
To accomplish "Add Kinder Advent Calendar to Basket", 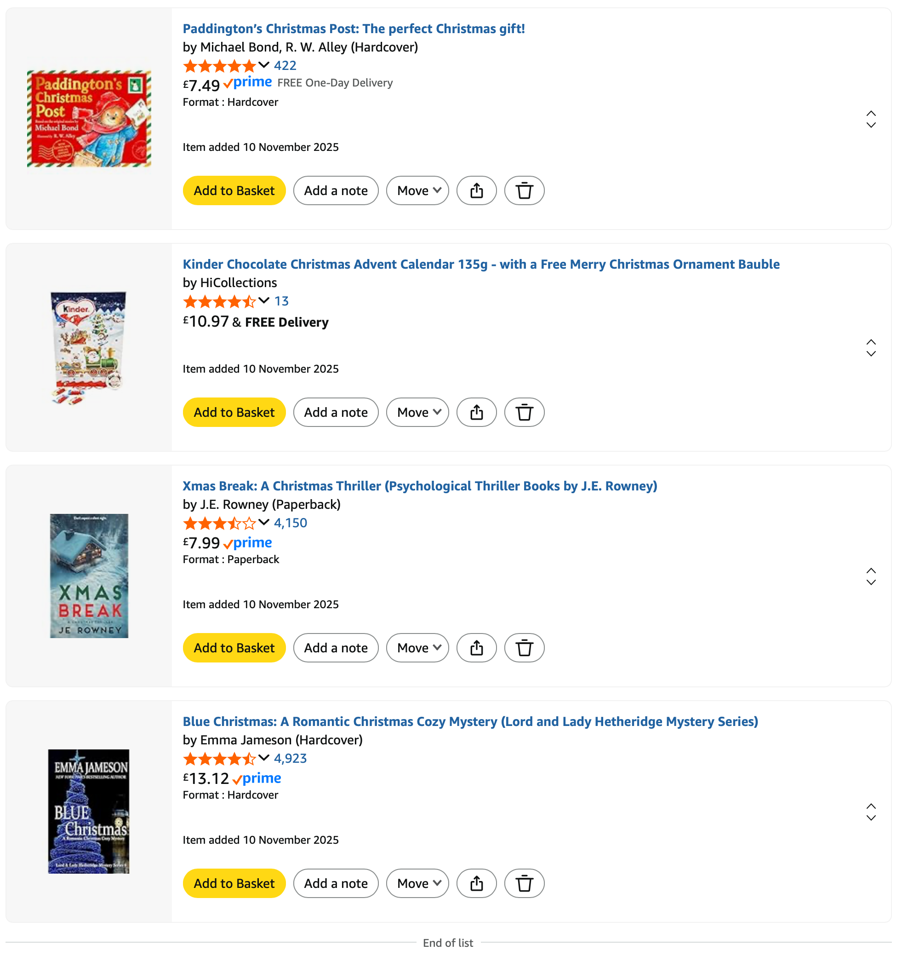I will [234, 412].
